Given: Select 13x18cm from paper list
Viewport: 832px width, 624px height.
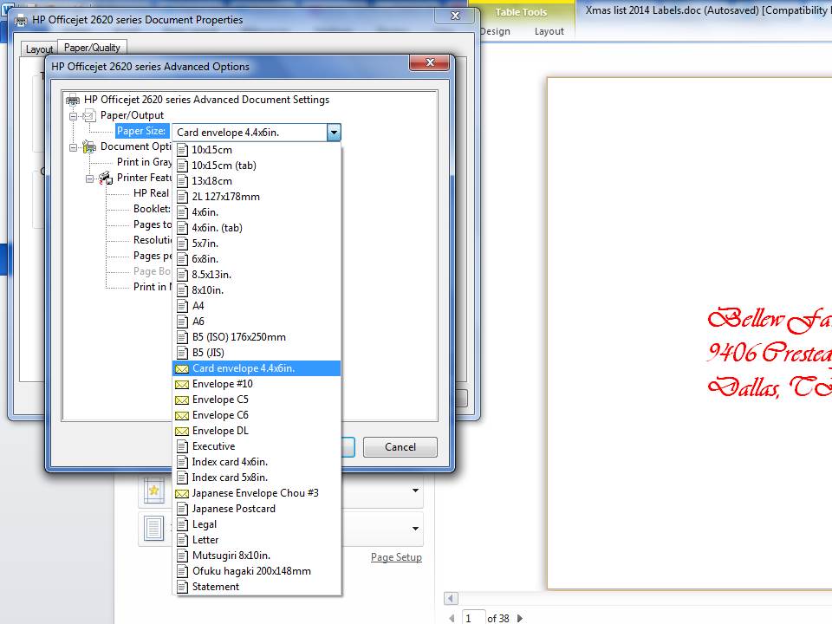Looking at the screenshot, I should 257,181.
